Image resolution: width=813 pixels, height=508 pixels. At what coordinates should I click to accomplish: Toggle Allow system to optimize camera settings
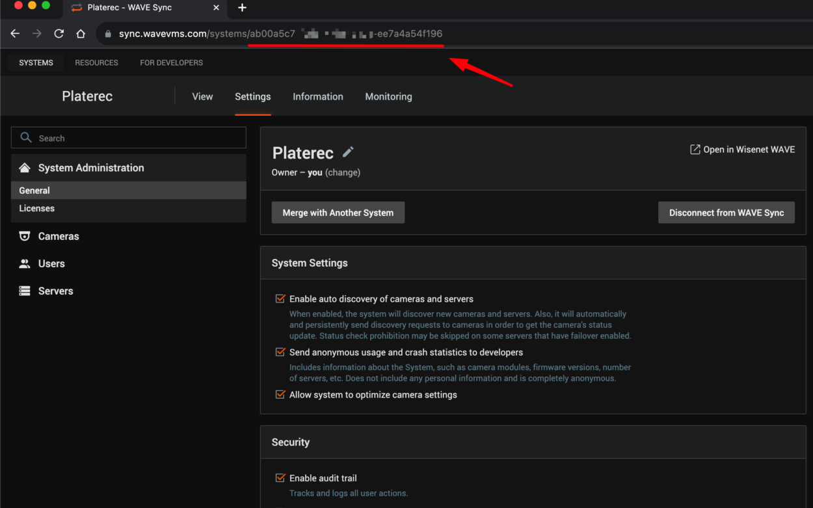click(280, 394)
